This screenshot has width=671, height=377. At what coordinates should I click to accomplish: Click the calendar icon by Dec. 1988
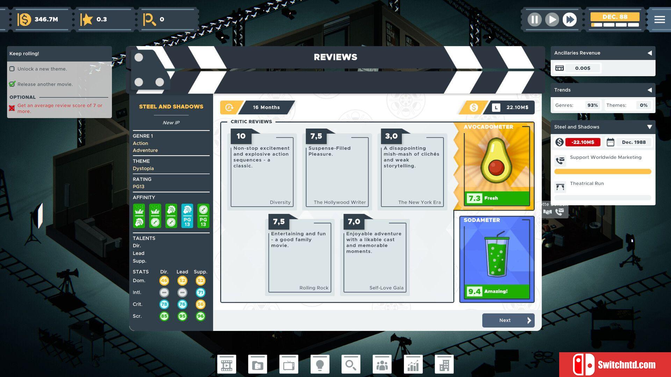(x=611, y=142)
